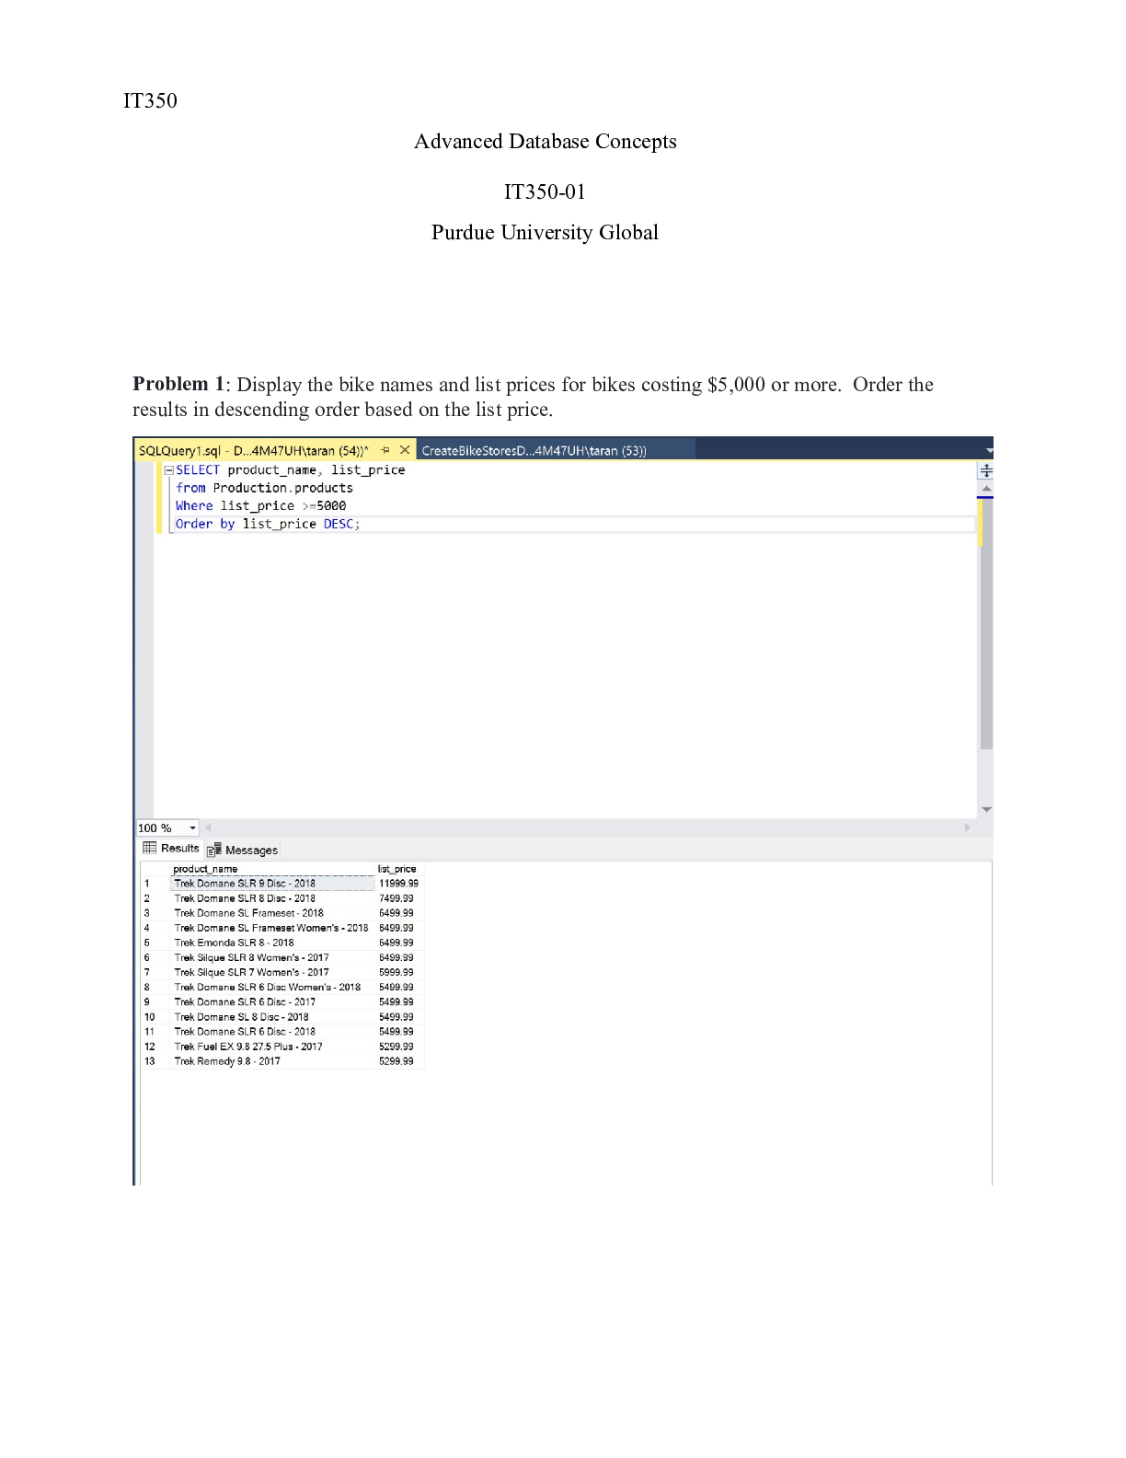Select cell Trek Domane SL 8 Disc - 2018
Viewport: 1126px width, 1458px height.
coord(272,1017)
